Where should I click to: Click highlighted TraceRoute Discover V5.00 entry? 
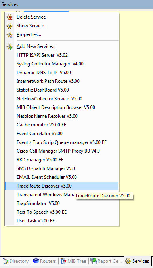tap(61, 186)
